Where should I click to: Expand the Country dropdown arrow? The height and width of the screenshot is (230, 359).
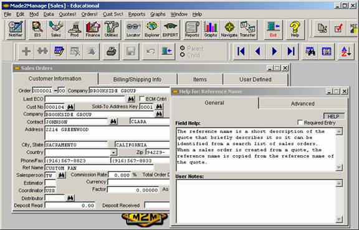coord(113,152)
